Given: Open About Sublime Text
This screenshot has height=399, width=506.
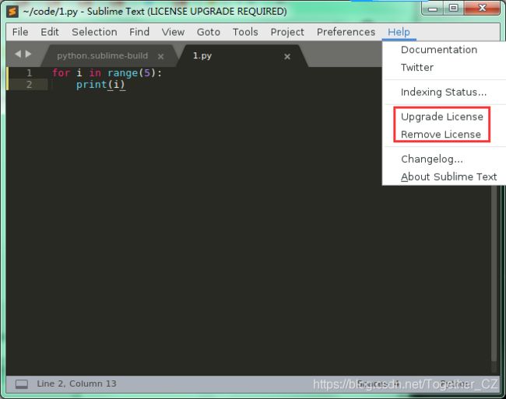Looking at the screenshot, I should coord(448,177).
